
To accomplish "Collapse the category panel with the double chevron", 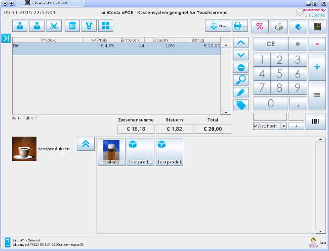I will 86,144.
